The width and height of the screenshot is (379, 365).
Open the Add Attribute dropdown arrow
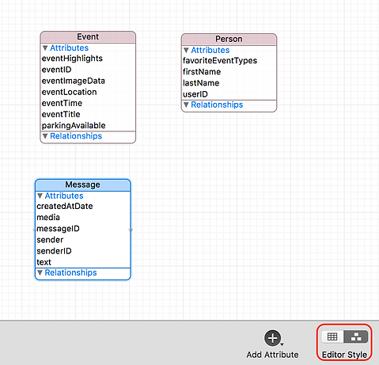point(282,344)
